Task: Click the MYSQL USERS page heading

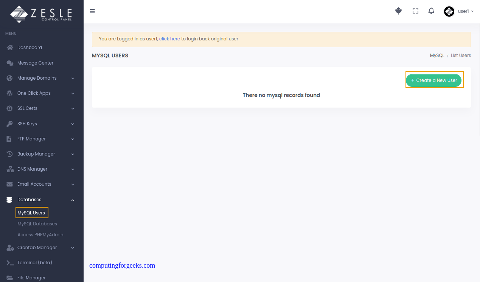Action: (110, 55)
